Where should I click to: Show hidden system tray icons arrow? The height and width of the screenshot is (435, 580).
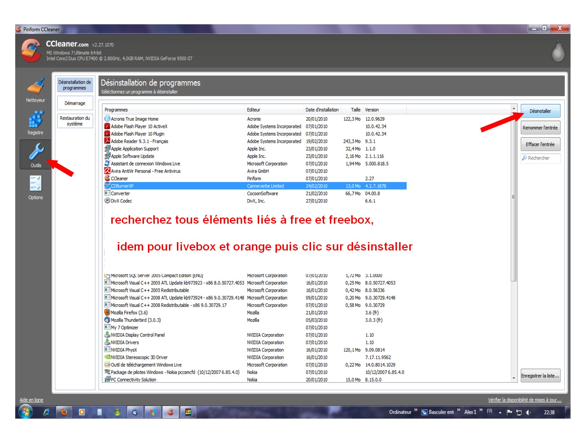point(500,412)
